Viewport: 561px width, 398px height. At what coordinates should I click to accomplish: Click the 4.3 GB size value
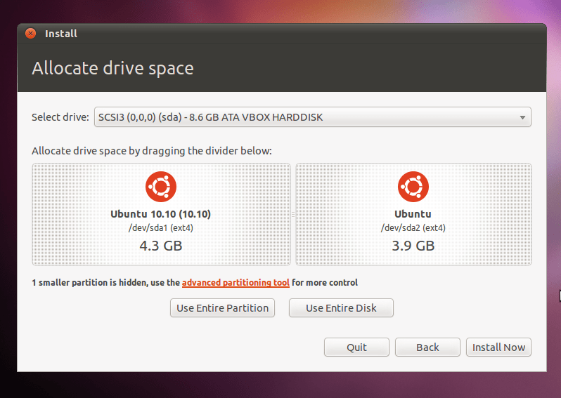(x=161, y=246)
